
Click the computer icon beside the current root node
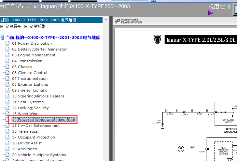click(3, 37)
